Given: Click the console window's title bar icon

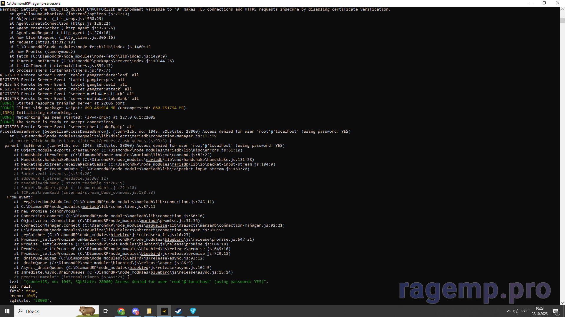Looking at the screenshot, I should point(3,3).
